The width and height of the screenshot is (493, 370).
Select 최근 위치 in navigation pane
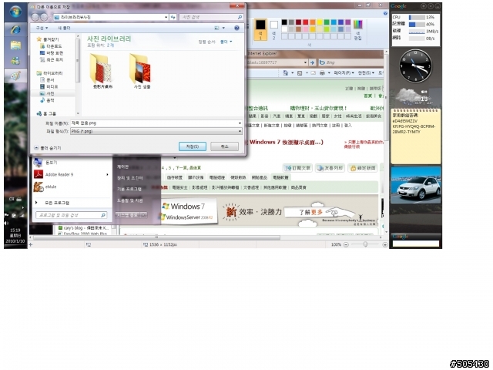(x=52, y=59)
